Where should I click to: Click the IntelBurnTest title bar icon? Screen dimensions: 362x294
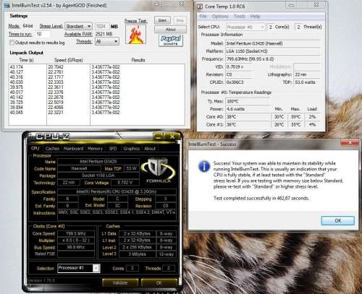(7, 5)
